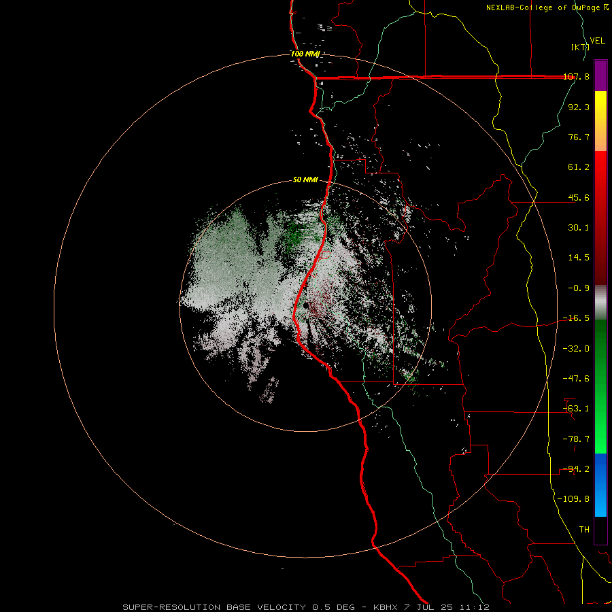Click the 100 NMI range ring label
This screenshot has height=612, width=612.
[305, 54]
